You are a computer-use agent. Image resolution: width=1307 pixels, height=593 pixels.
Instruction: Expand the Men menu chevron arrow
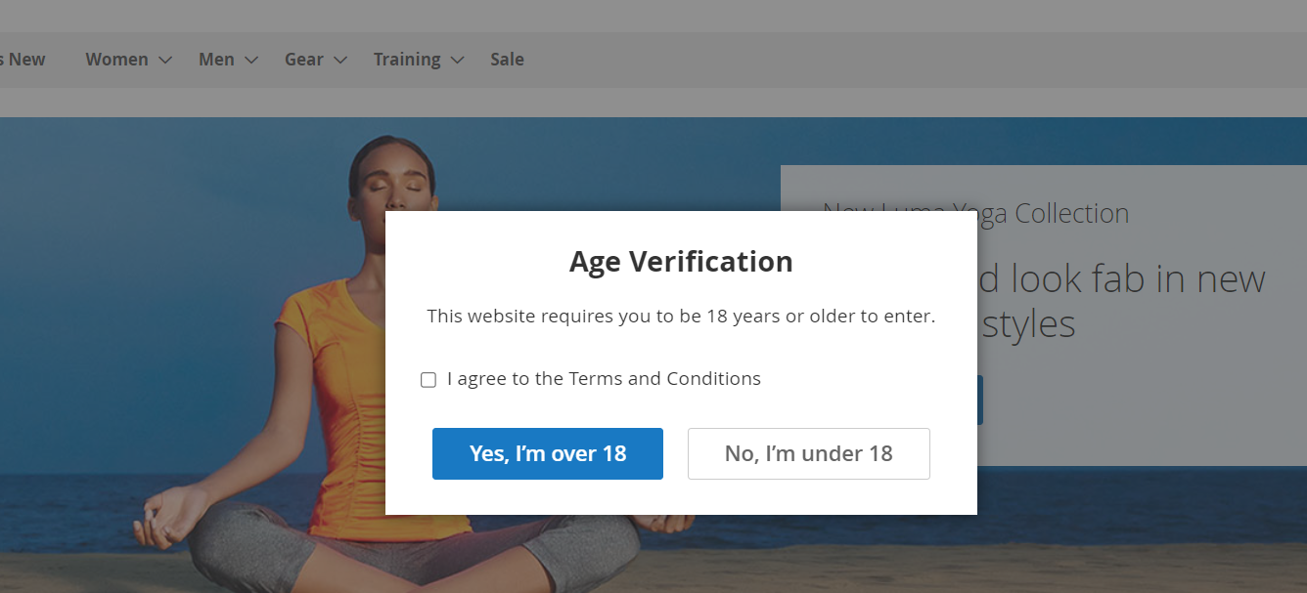(251, 61)
